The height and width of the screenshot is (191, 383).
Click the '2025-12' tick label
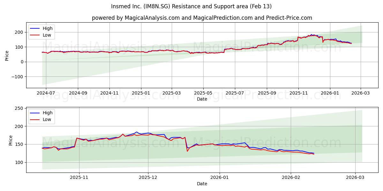148,177
